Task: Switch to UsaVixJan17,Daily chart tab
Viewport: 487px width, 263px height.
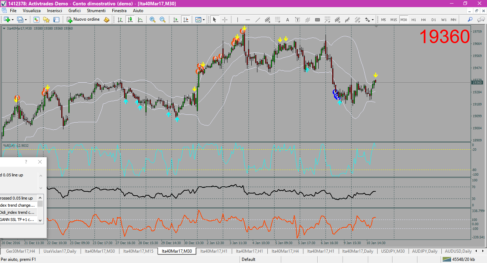Action: point(60,251)
